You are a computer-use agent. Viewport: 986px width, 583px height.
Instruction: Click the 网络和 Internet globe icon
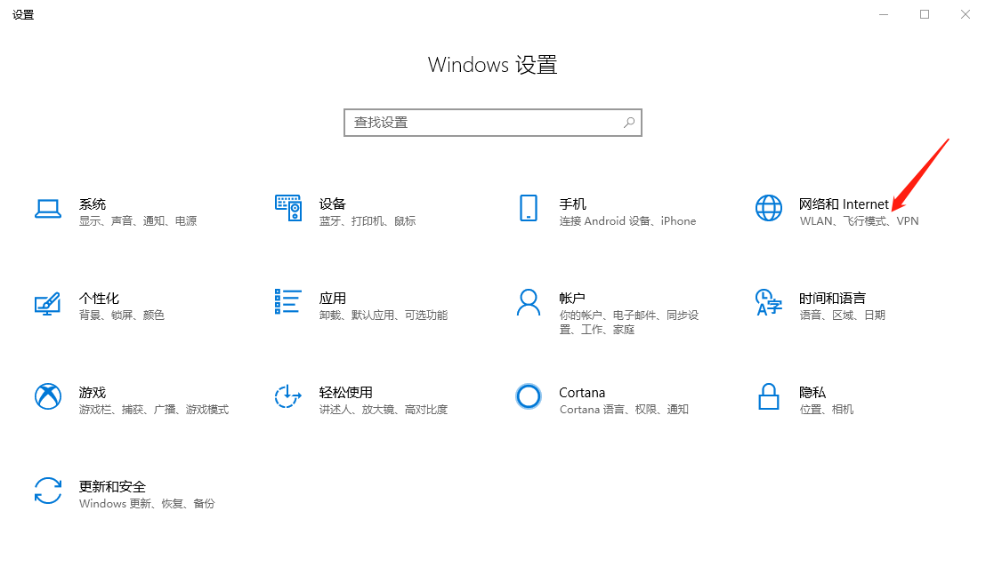pos(769,208)
